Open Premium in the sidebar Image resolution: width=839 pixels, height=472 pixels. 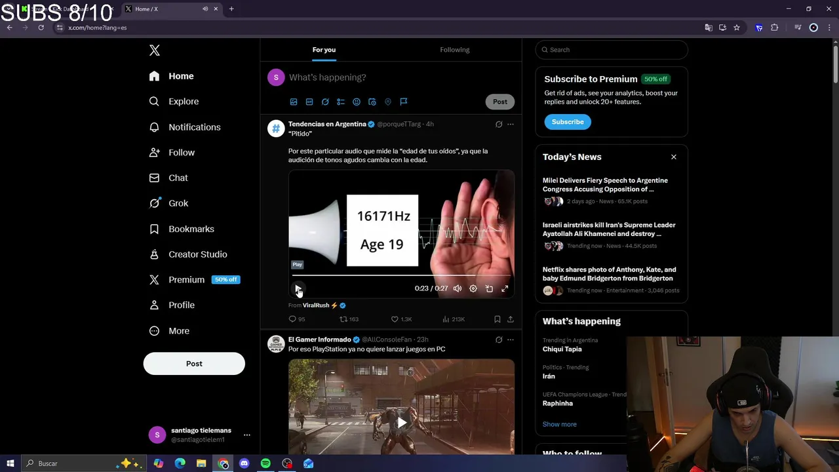coord(195,280)
